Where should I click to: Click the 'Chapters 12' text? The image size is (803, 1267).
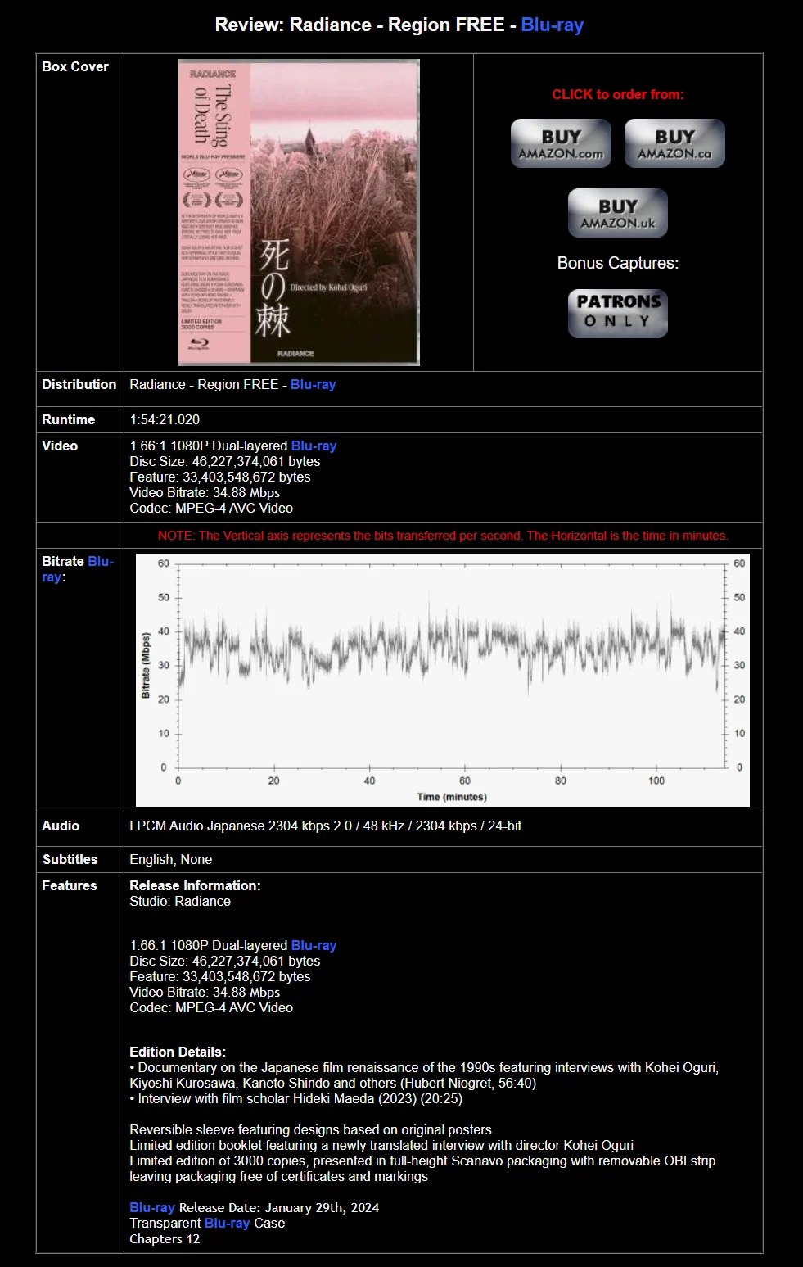165,1238
